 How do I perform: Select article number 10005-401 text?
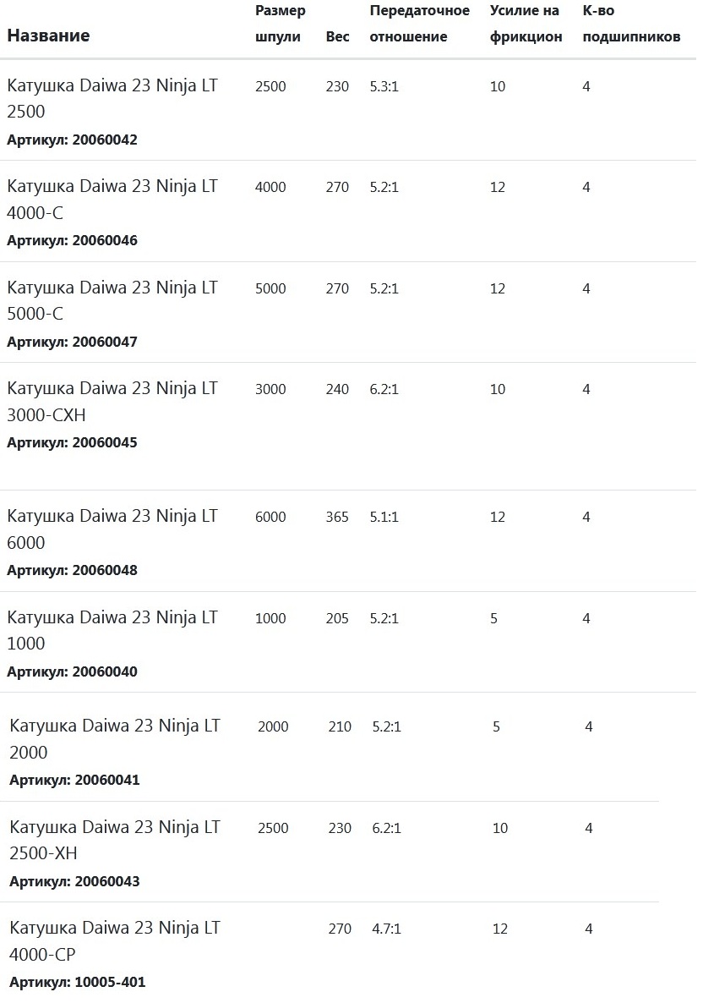click(x=110, y=982)
